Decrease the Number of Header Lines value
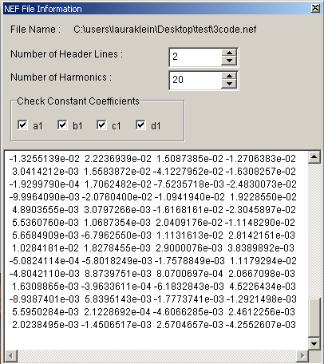 pyautogui.click(x=229, y=61)
